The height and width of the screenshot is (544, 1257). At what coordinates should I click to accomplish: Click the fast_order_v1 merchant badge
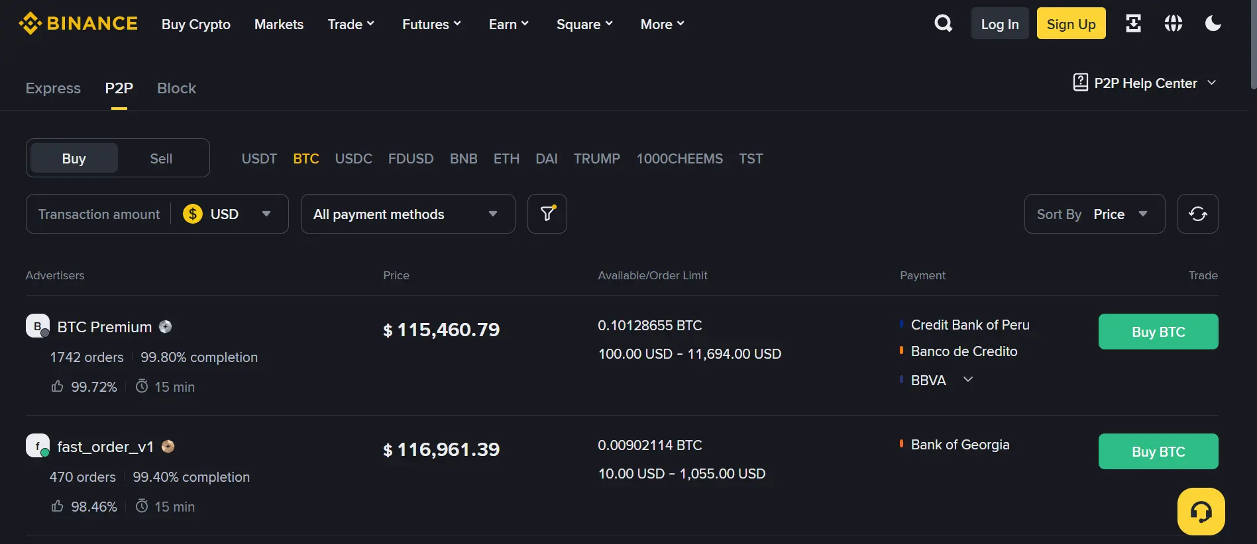pos(168,446)
